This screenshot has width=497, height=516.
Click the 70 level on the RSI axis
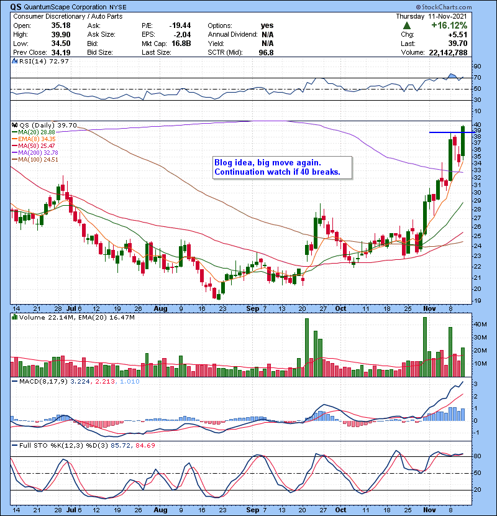[477, 78]
